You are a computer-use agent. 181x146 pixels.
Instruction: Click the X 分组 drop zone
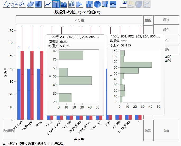click(x=79, y=20)
